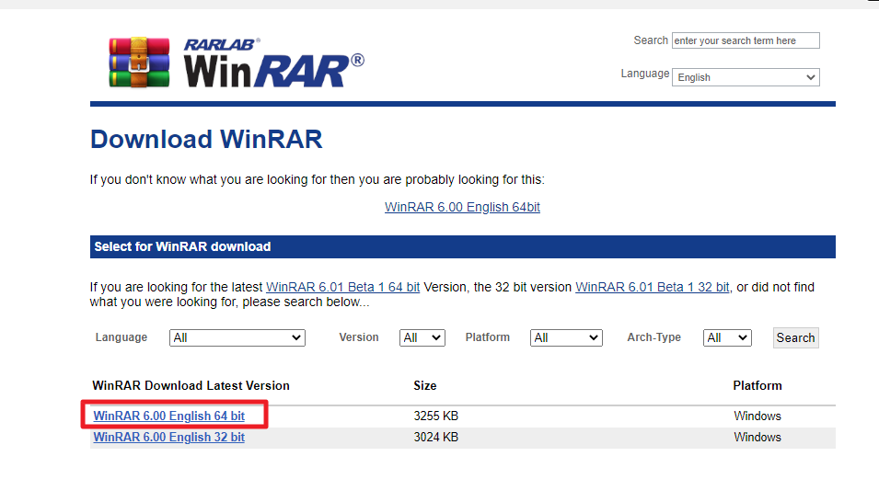Click the WinRAR Download Latest Version column header

pyautogui.click(x=191, y=385)
